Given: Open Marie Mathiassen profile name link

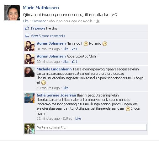Looking at the screenshot, I should click(41, 8).
